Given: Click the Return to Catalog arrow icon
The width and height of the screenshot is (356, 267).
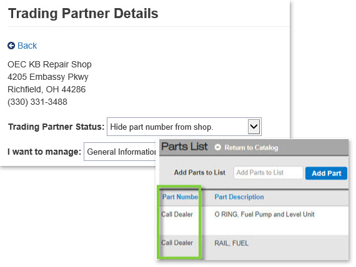Looking at the screenshot, I should point(217,147).
